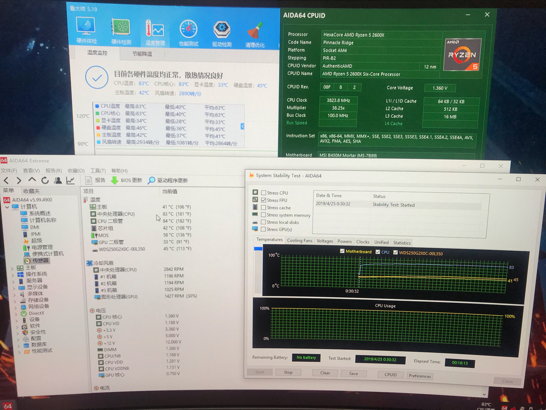This screenshot has height=410, width=546.
Task: Enable Stress system memory option
Action: pyautogui.click(x=263, y=215)
